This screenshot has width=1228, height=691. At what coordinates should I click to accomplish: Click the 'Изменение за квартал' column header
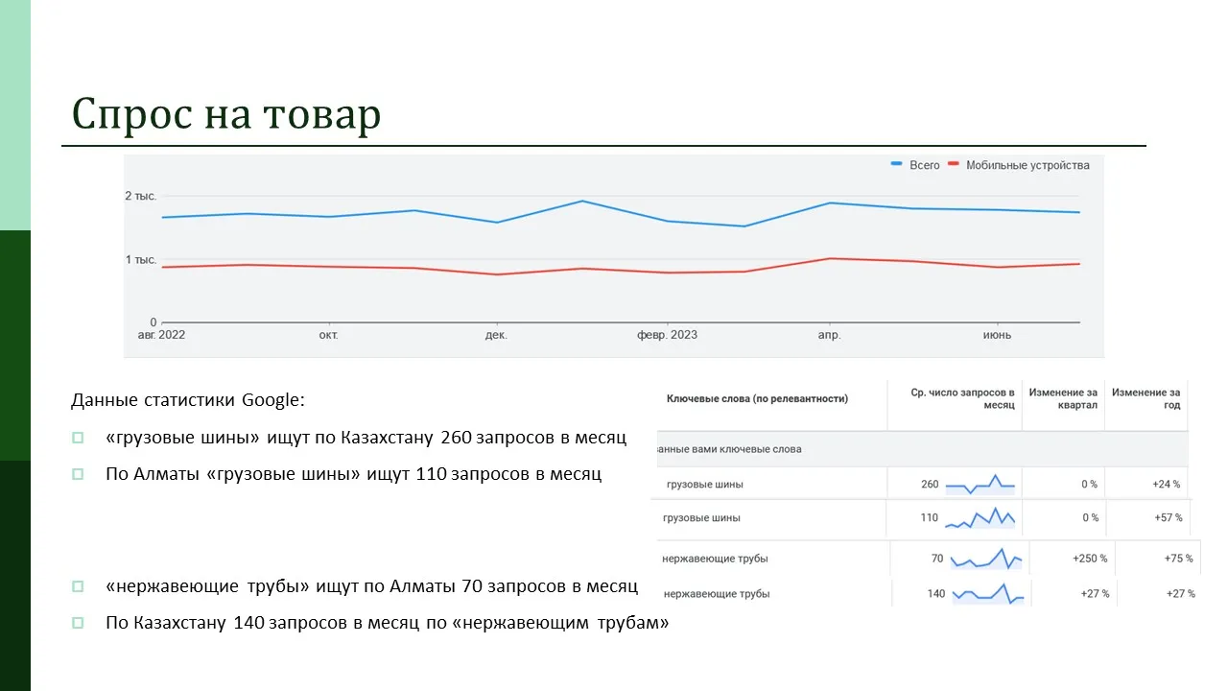coord(1063,399)
